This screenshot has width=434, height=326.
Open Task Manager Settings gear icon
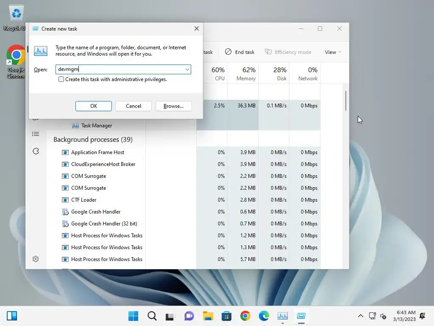tap(36, 259)
